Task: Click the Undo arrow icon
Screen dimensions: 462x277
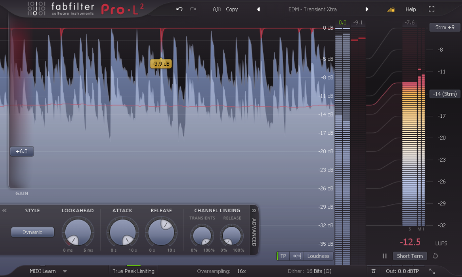Action: click(x=179, y=9)
